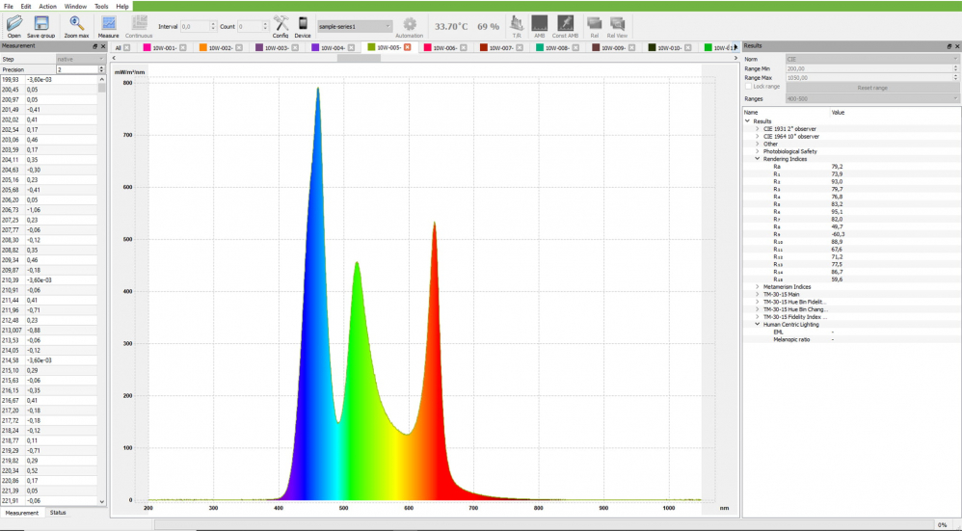Switch to the Status tab
Screen dimensions: 962x531
[x=58, y=513]
